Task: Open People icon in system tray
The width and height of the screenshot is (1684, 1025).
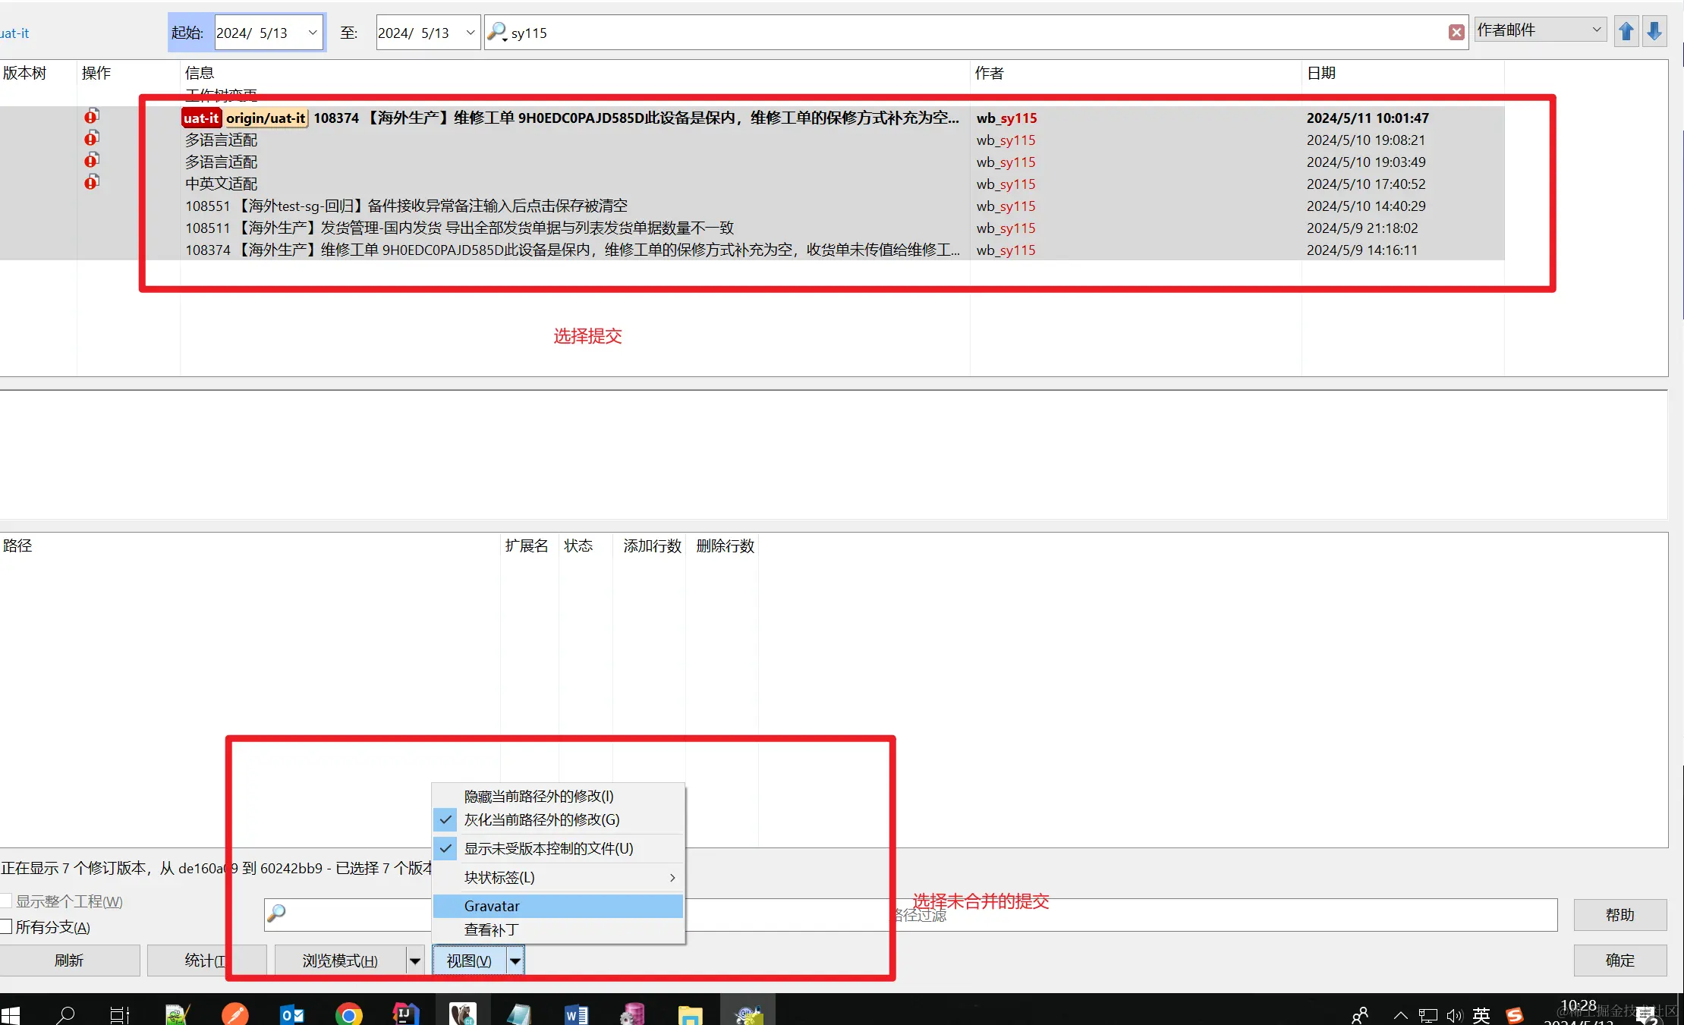Action: pyautogui.click(x=1360, y=1015)
